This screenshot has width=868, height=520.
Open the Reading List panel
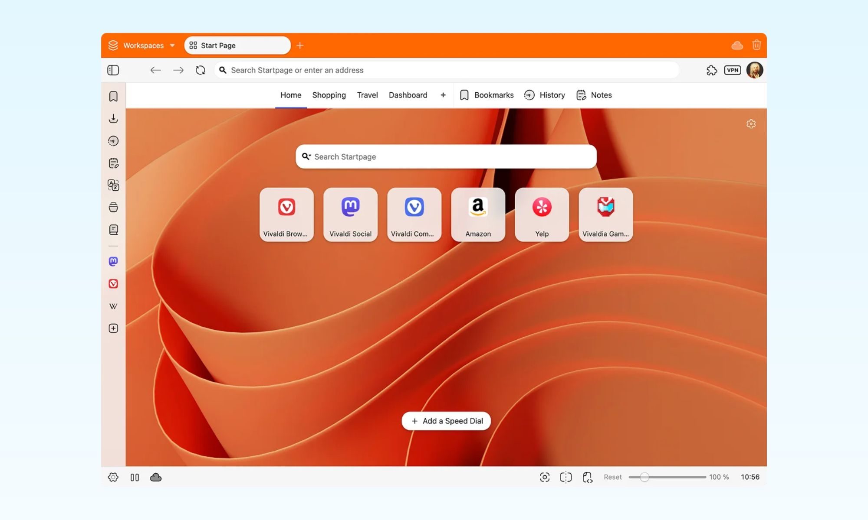[113, 230]
